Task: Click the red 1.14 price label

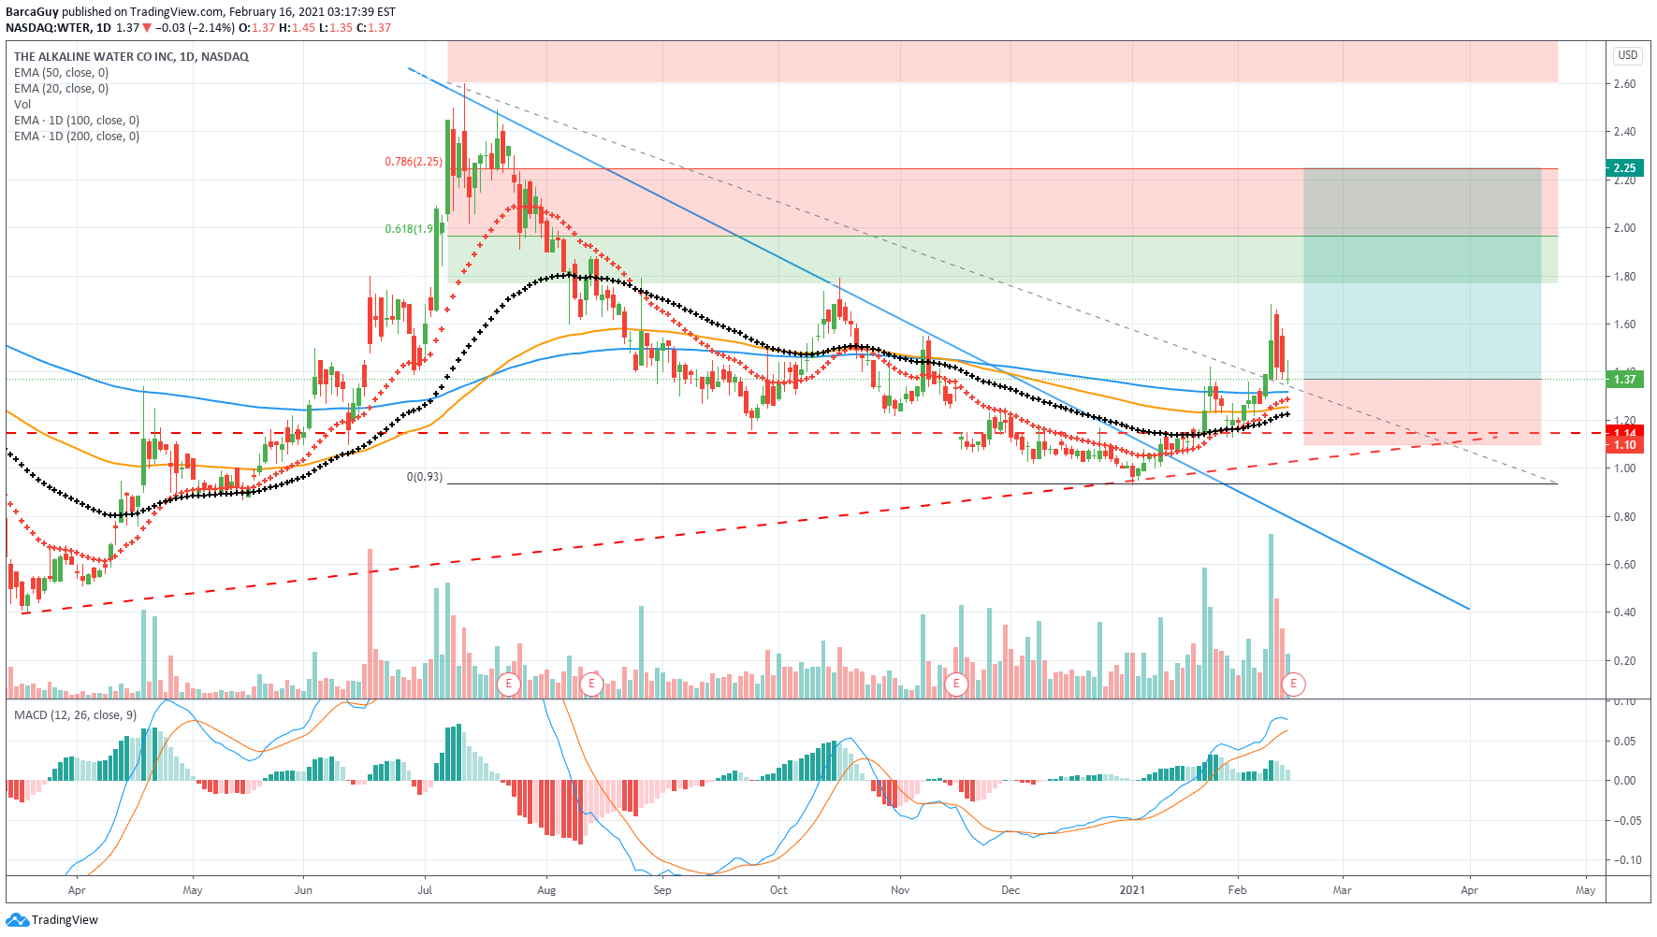Action: tap(1626, 432)
